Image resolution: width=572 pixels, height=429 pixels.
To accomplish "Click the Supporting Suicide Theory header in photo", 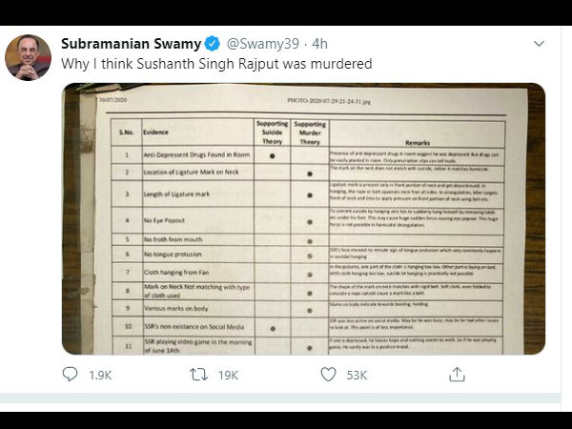I will point(272,133).
